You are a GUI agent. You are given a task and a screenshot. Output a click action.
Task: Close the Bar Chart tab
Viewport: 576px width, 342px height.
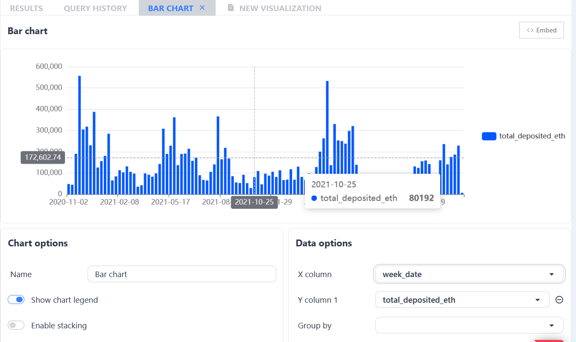(x=202, y=8)
